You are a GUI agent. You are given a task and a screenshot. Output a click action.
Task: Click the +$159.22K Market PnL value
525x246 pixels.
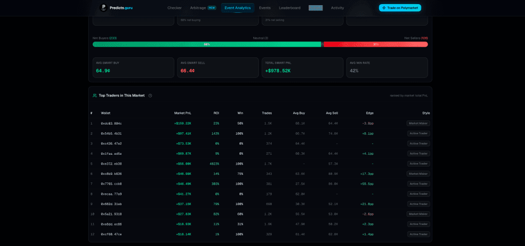coord(183,124)
